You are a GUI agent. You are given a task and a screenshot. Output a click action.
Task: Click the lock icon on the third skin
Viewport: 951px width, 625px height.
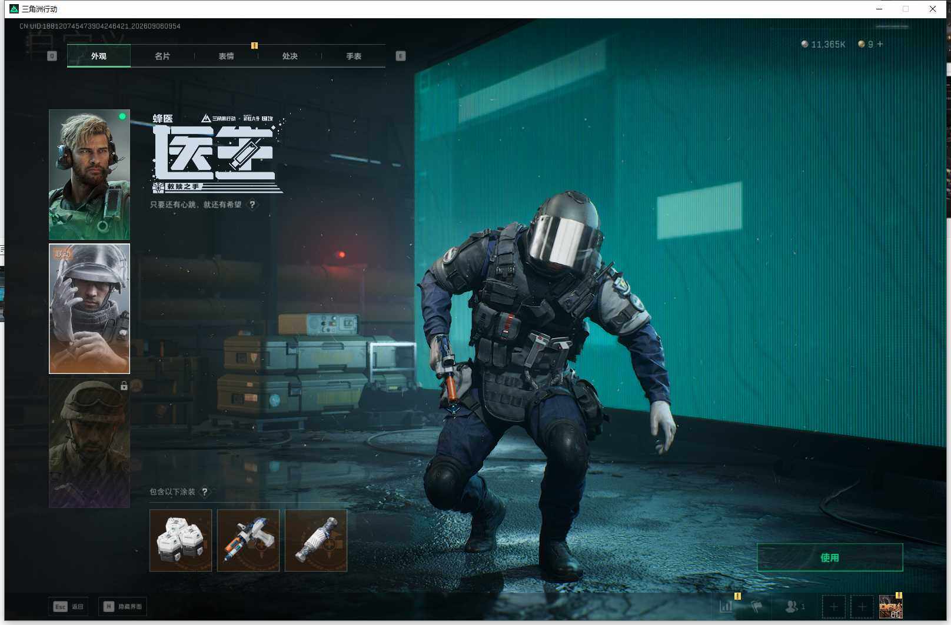tap(124, 386)
